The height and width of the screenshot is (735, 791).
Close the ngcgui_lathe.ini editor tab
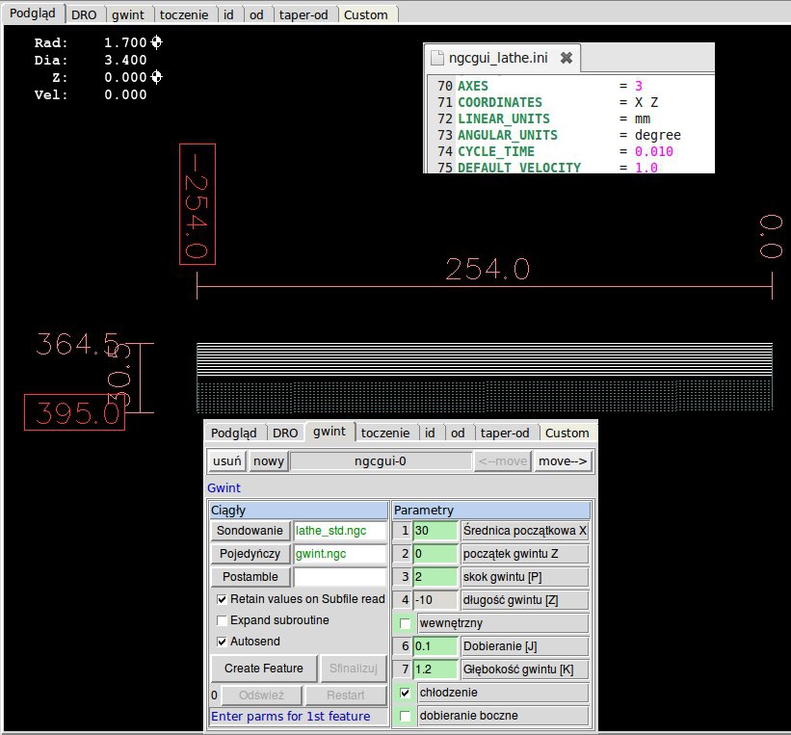click(567, 58)
